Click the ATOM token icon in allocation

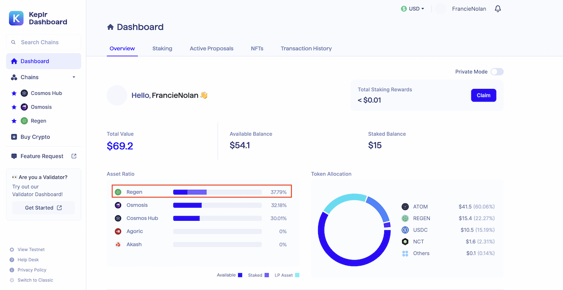click(405, 207)
